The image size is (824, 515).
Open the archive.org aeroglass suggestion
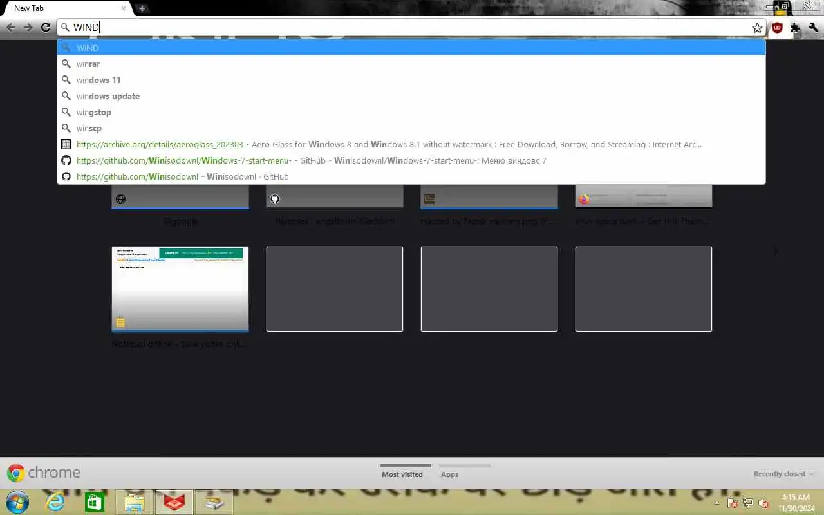tap(411, 144)
